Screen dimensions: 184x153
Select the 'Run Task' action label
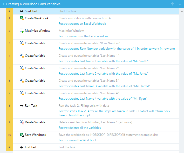pos(31,106)
